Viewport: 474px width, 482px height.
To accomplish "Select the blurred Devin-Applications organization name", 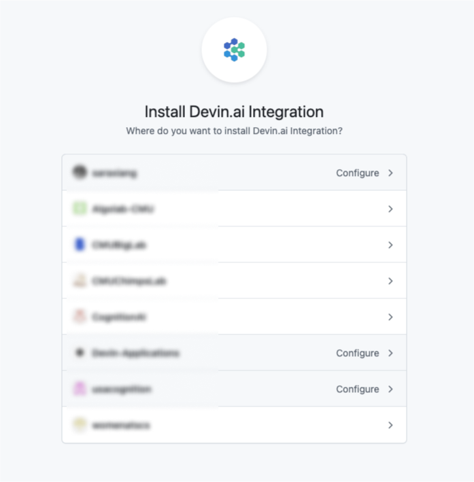I will 135,353.
